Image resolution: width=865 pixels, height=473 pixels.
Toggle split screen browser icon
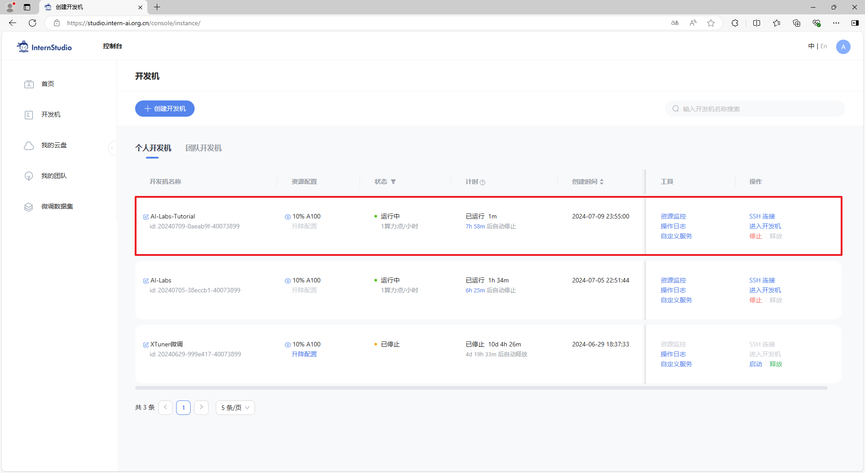click(x=756, y=23)
